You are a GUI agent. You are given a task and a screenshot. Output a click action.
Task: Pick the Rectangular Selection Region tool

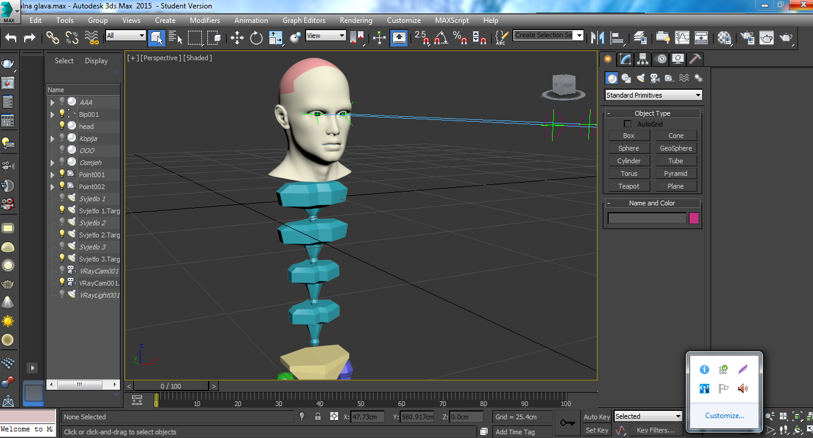[x=195, y=38]
